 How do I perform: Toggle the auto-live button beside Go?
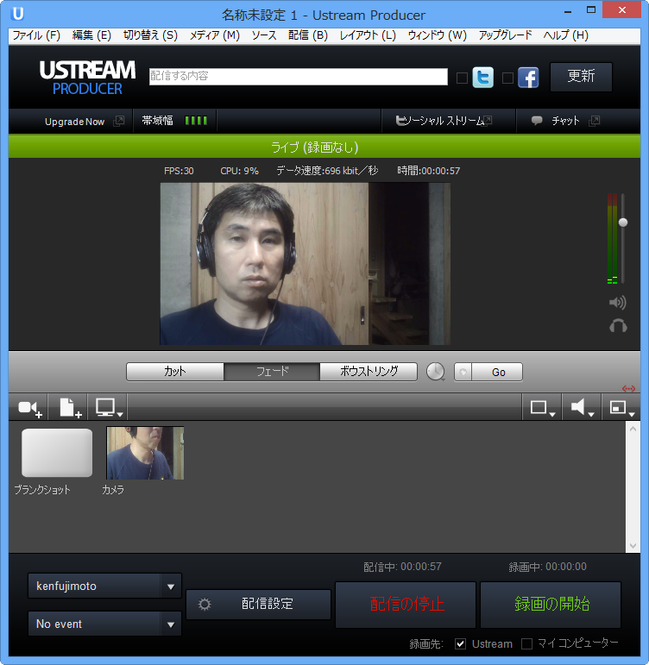tap(463, 372)
